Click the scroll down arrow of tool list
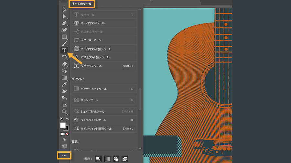Image resolution: width=291 pixels, height=163 pixels. point(140,149)
